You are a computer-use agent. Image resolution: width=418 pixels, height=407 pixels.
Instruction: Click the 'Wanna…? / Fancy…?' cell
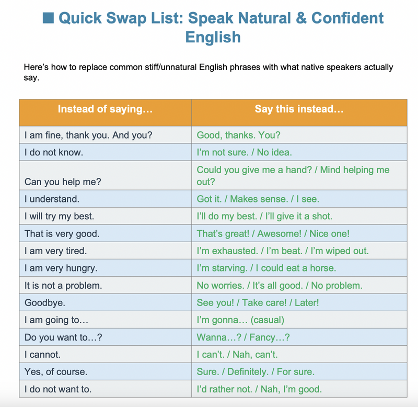[299, 337]
